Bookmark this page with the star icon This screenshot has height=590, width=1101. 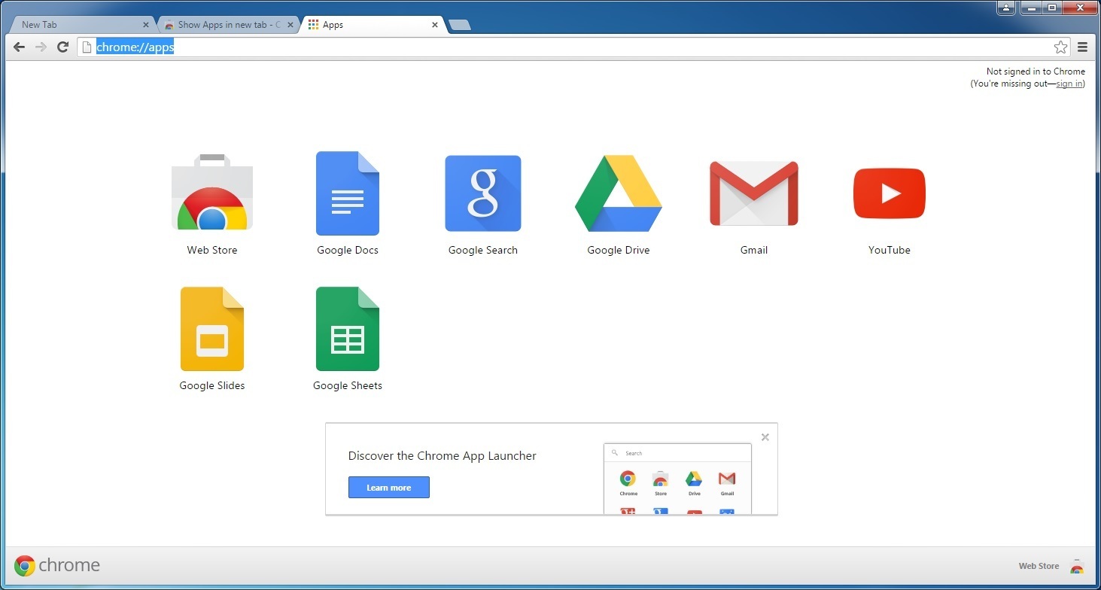(1060, 47)
